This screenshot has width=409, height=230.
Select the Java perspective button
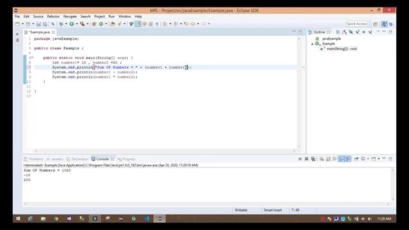384,24
